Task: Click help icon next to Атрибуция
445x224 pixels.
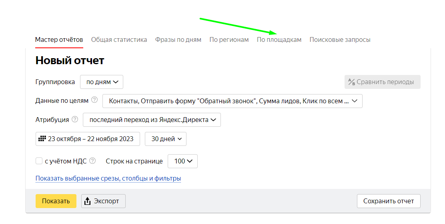Action: [75, 119]
